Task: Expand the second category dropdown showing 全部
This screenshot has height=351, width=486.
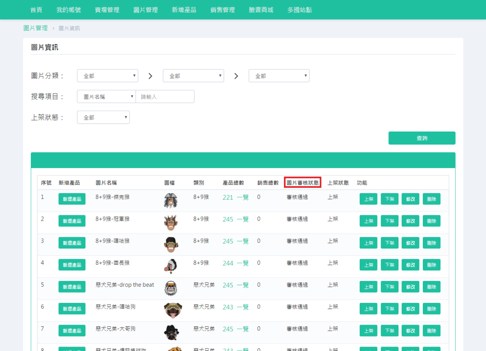Action: point(193,75)
